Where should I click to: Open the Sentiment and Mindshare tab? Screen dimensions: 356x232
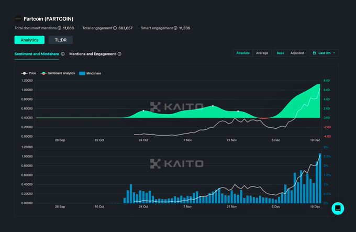click(x=37, y=54)
